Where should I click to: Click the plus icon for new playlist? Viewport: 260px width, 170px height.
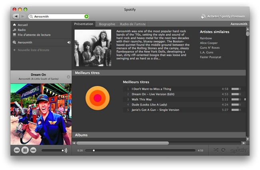tap(14, 50)
